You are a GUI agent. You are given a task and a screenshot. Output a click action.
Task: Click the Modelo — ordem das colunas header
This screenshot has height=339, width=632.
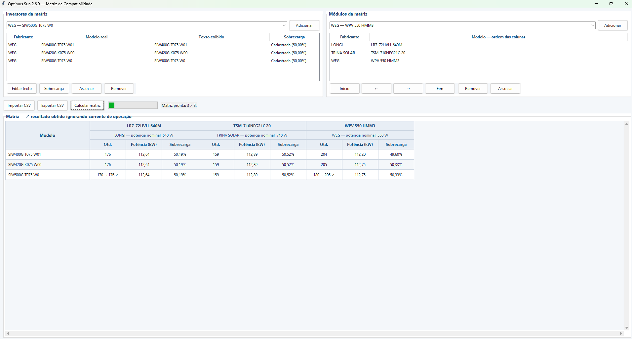point(498,37)
